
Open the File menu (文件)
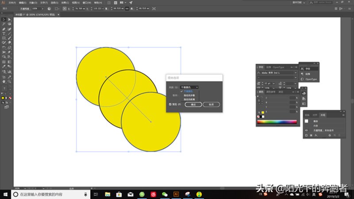[x=12, y=3]
